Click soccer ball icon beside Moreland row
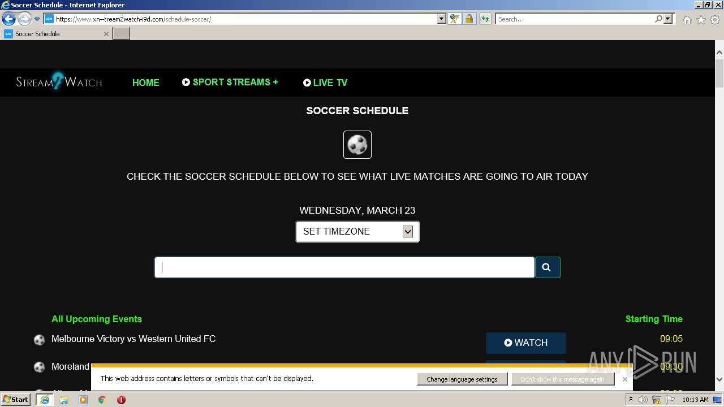The height and width of the screenshot is (407, 724). (x=39, y=367)
